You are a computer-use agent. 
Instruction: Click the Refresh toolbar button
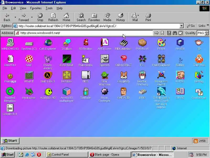coord(53,17)
